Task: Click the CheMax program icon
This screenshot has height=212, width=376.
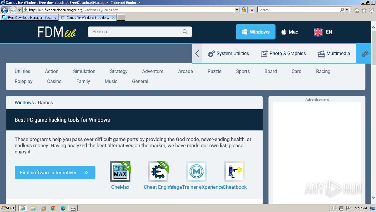Action: (x=120, y=171)
